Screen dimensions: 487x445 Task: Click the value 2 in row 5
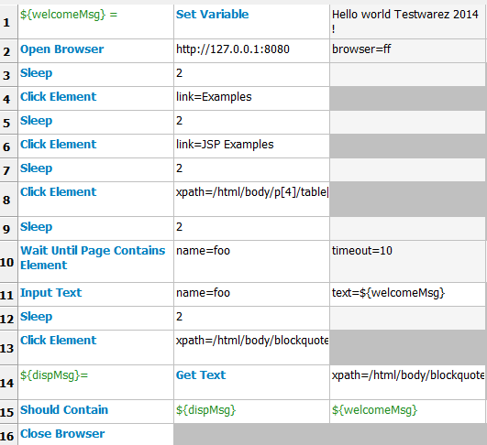coord(251,123)
